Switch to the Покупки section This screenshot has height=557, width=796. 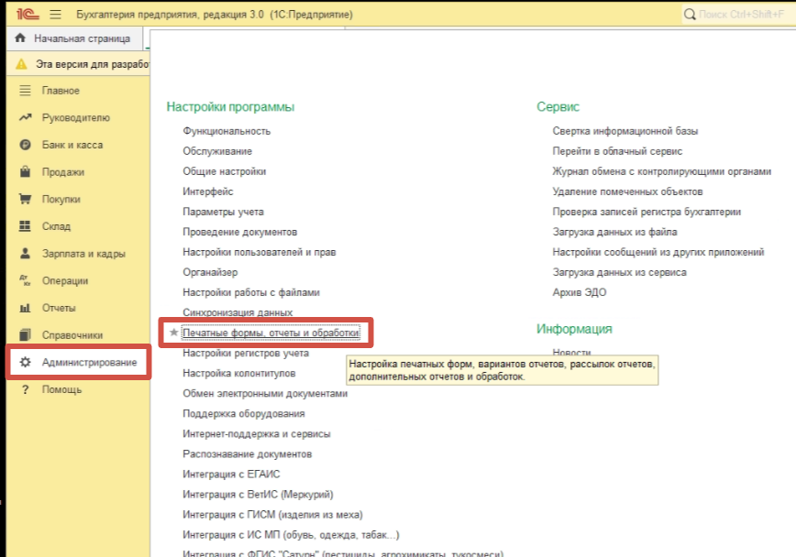pos(61,200)
